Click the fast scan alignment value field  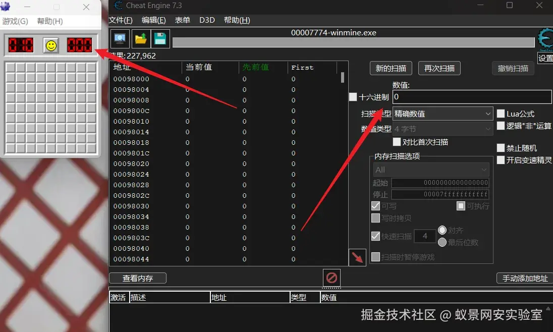coord(425,236)
